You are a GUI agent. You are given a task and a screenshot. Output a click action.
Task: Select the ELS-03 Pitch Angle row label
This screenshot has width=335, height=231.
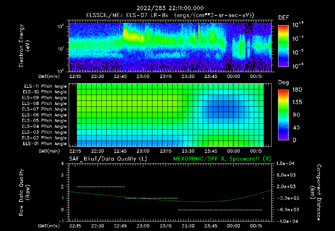(x=44, y=132)
